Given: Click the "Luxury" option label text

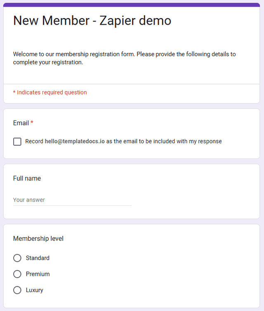Looking at the screenshot, I should (34, 290).
